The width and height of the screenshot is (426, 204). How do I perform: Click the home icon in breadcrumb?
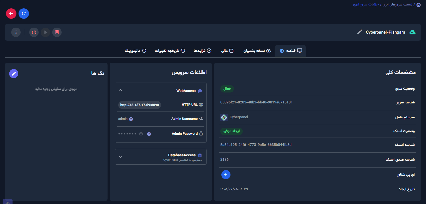(418, 5)
